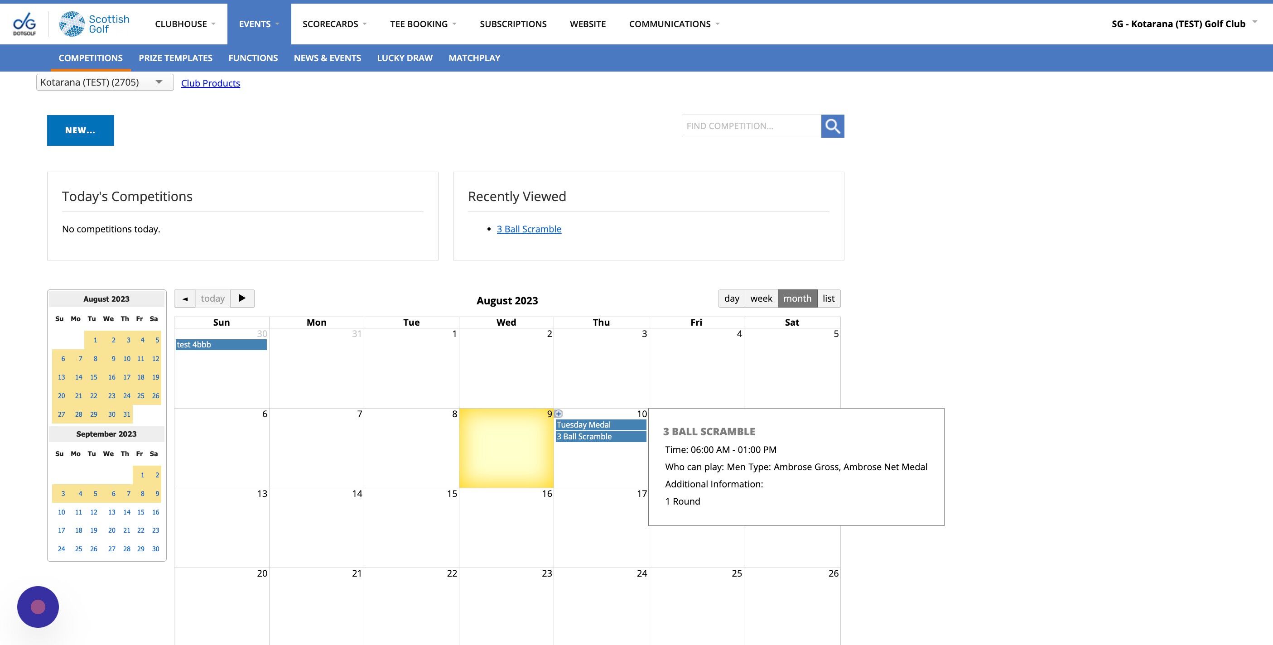Screen dimensions: 1273x645
Task: Select September 15 in mini calendar
Action: tap(141, 512)
